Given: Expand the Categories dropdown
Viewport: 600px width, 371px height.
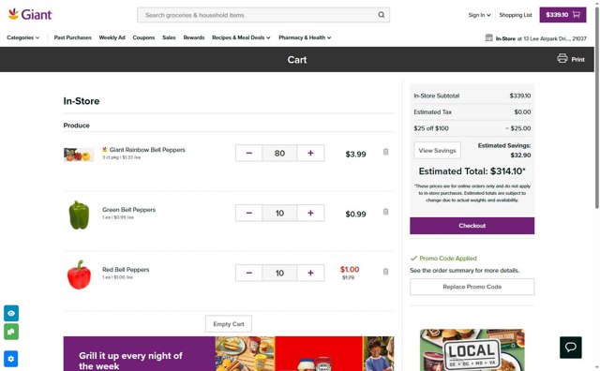Looking at the screenshot, I should pos(22,37).
